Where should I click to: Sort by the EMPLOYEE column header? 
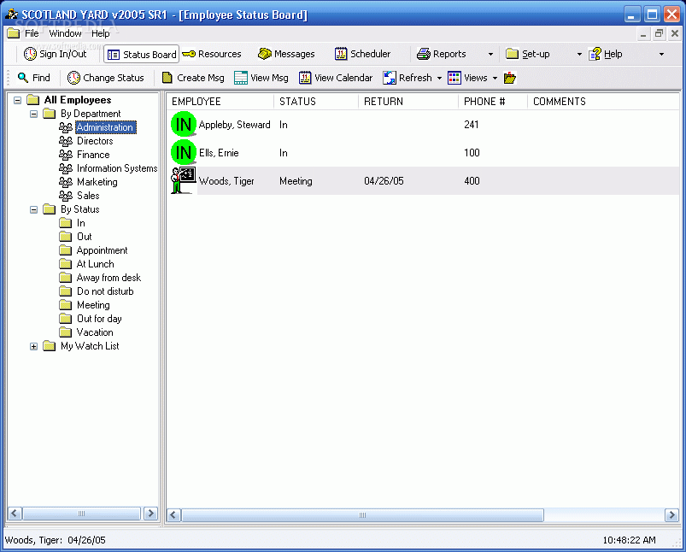(220, 102)
